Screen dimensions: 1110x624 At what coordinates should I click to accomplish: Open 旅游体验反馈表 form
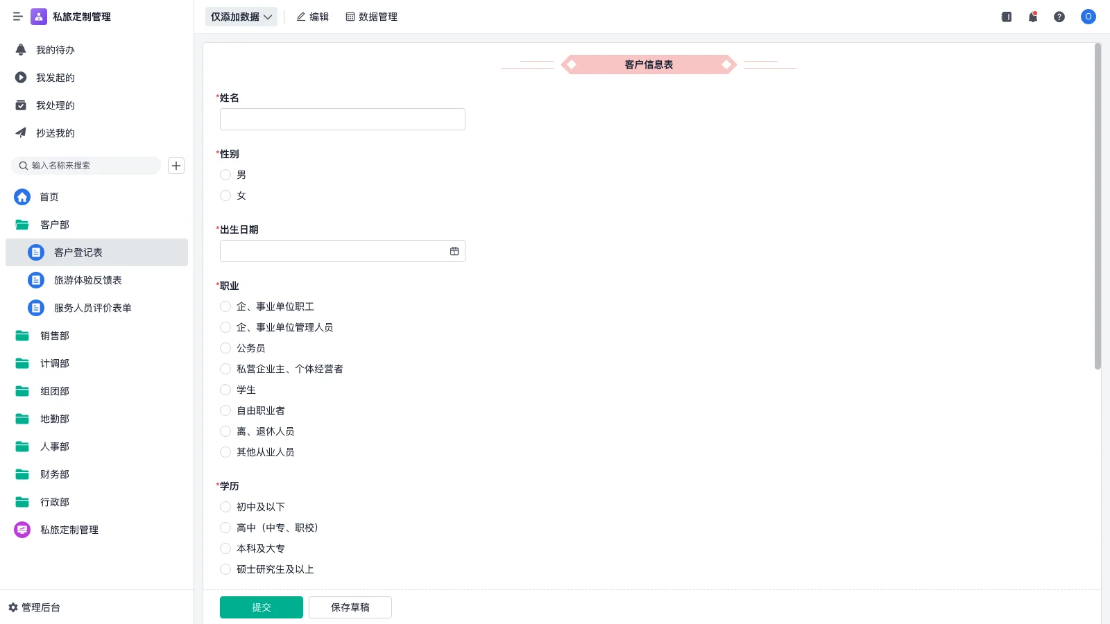[x=88, y=280]
